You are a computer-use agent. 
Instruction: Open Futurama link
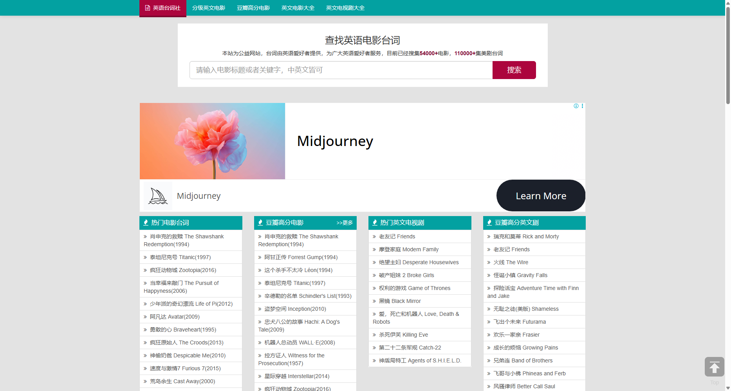pos(520,322)
